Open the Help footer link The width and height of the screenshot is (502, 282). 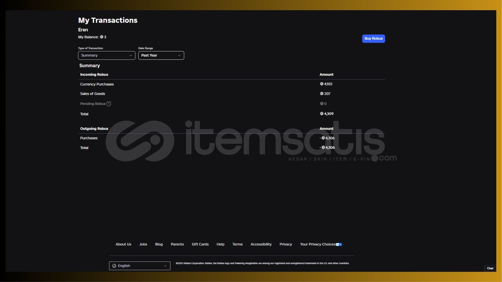pos(220,244)
